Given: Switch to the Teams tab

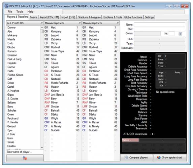Looking at the screenshot, I should tap(34, 17).
